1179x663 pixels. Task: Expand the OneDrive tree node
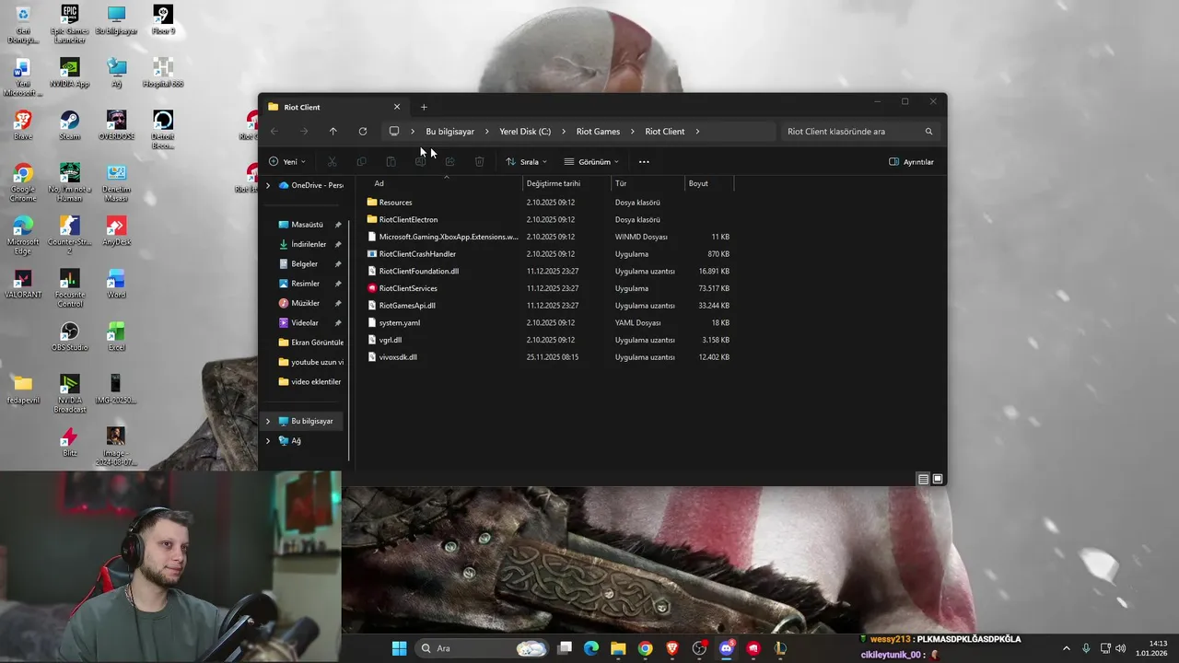click(268, 185)
